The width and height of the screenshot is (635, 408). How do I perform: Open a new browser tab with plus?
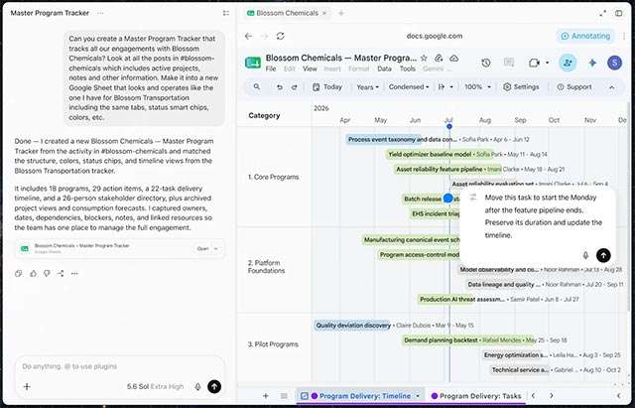point(341,13)
